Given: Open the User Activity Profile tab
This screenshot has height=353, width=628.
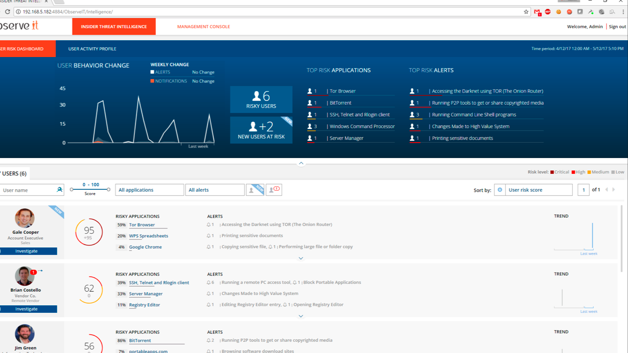Looking at the screenshot, I should (92, 49).
